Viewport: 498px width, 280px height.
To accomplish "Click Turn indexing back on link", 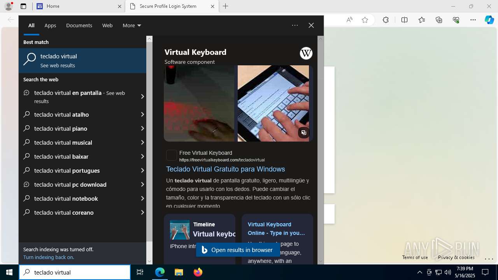I will click(49, 257).
